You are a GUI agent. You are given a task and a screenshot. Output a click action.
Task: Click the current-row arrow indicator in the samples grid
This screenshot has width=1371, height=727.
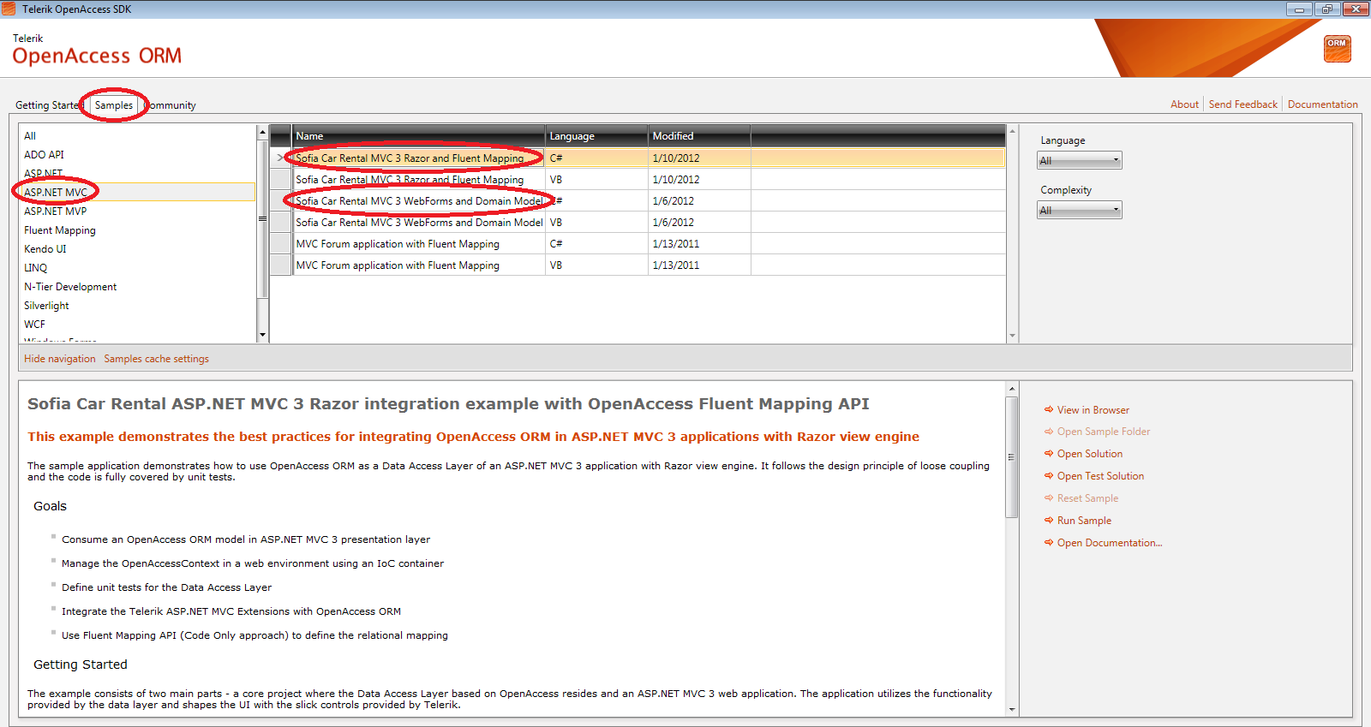(x=280, y=158)
